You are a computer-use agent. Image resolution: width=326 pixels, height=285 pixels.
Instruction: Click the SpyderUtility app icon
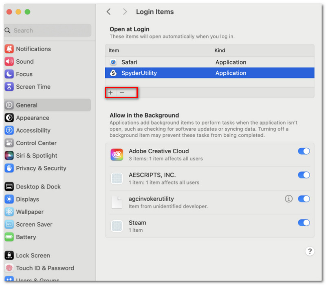[x=113, y=73]
